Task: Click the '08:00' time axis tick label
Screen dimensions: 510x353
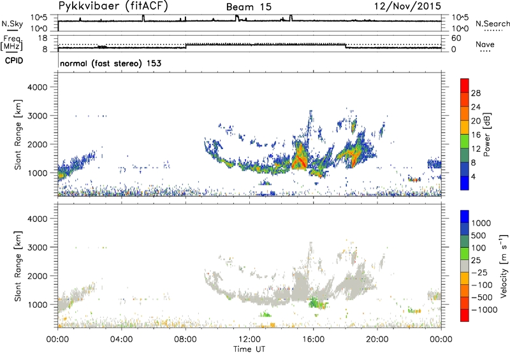Action: (x=186, y=340)
